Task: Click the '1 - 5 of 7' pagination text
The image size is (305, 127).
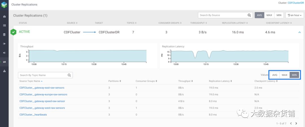Action: (x=281, y=123)
